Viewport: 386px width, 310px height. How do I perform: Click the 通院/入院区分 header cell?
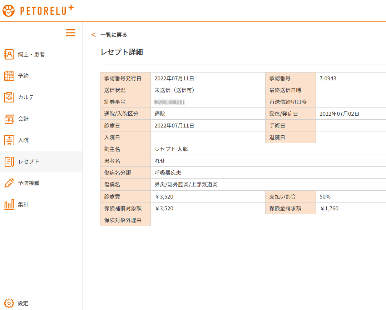tap(125, 114)
